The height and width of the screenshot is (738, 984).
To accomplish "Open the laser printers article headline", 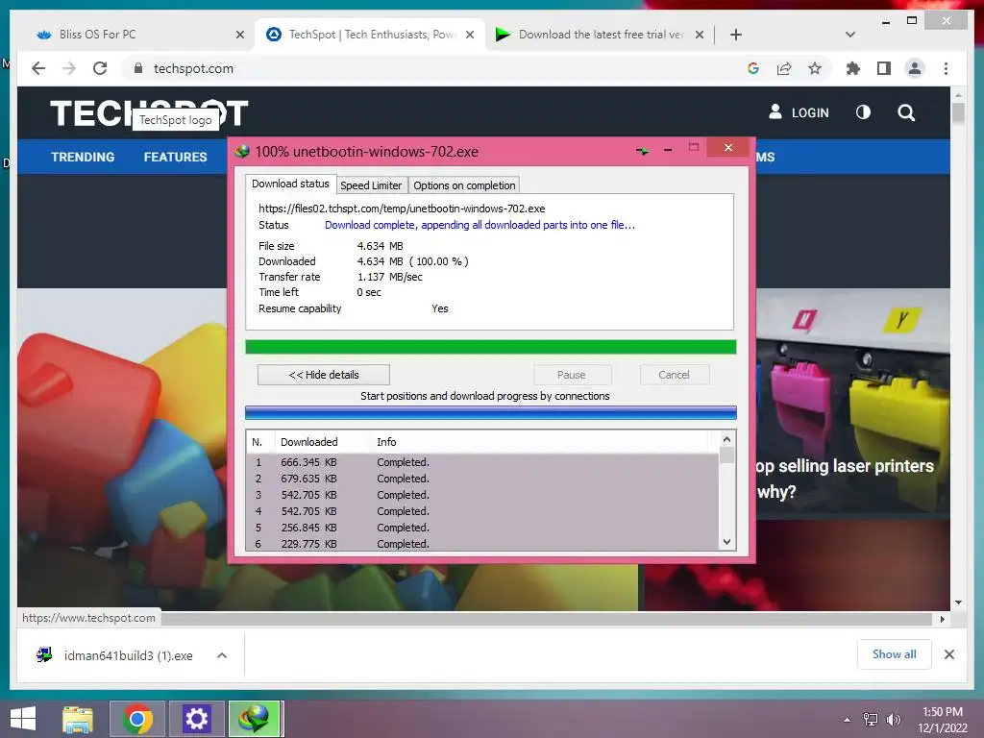I will pyautogui.click(x=845, y=479).
